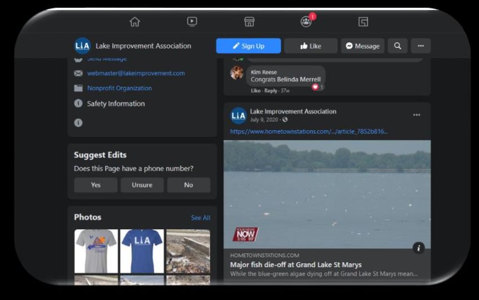Screen dimensions: 479x300
Task: Click the LIA page logo beside the page title
Action: coord(82,46)
